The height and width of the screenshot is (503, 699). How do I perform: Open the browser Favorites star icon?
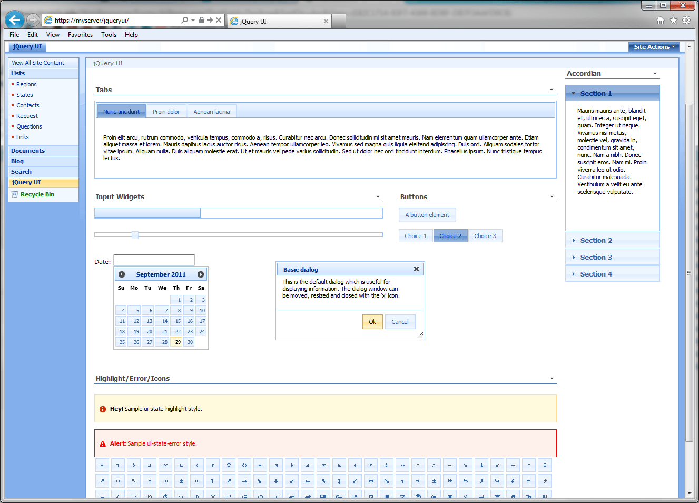pos(673,21)
